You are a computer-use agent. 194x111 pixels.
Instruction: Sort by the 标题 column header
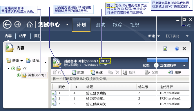(89, 87)
